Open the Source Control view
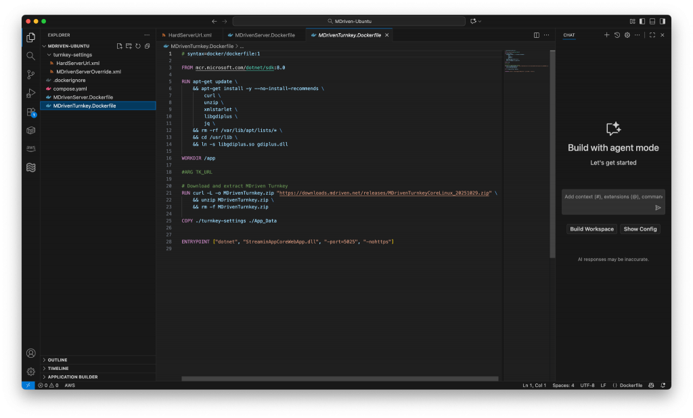The height and width of the screenshot is (418, 693). coord(30,74)
